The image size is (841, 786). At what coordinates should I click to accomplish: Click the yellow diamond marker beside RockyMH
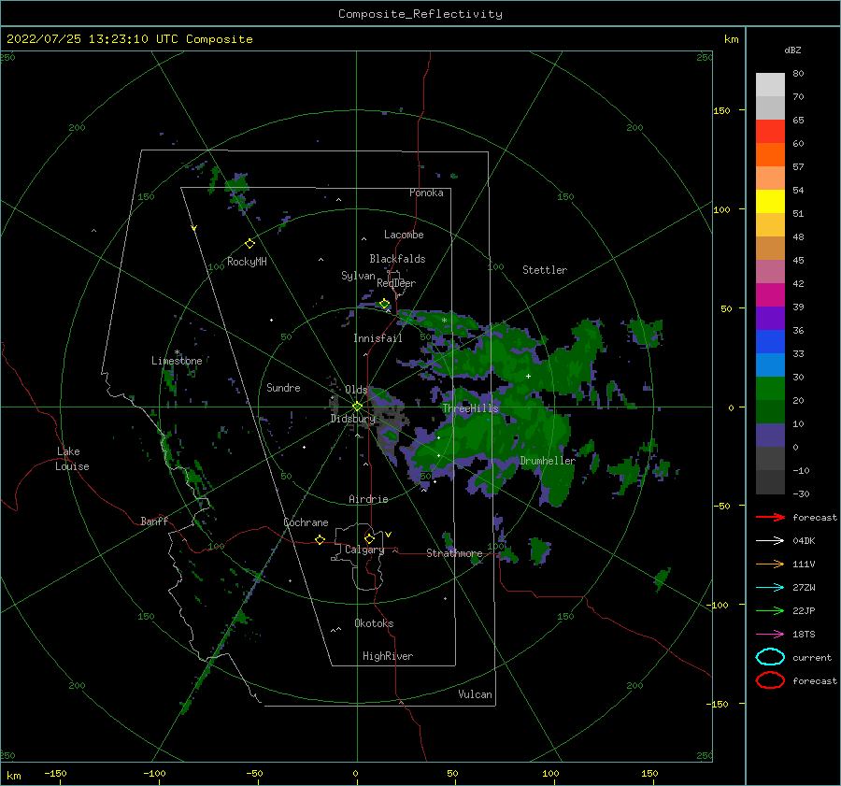coord(249,244)
